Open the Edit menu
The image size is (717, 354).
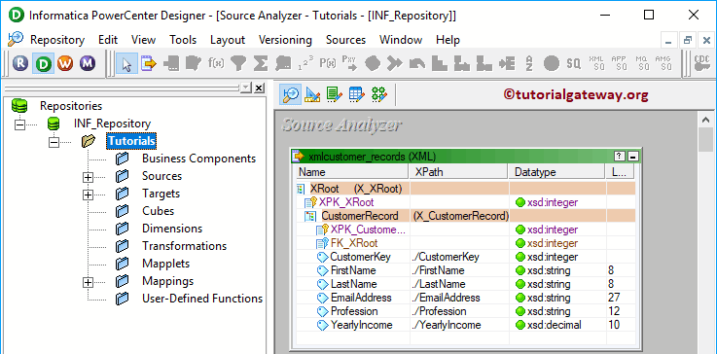point(108,40)
